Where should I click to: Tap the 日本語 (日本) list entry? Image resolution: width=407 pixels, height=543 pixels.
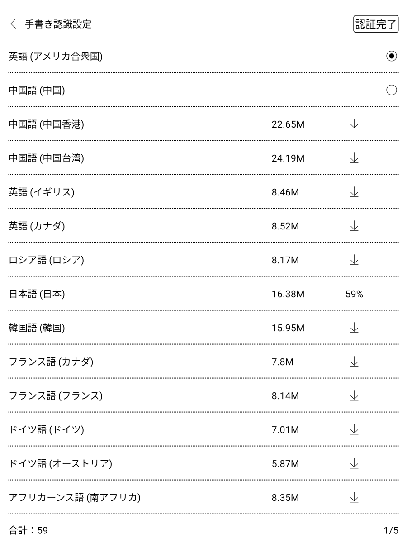(x=37, y=294)
